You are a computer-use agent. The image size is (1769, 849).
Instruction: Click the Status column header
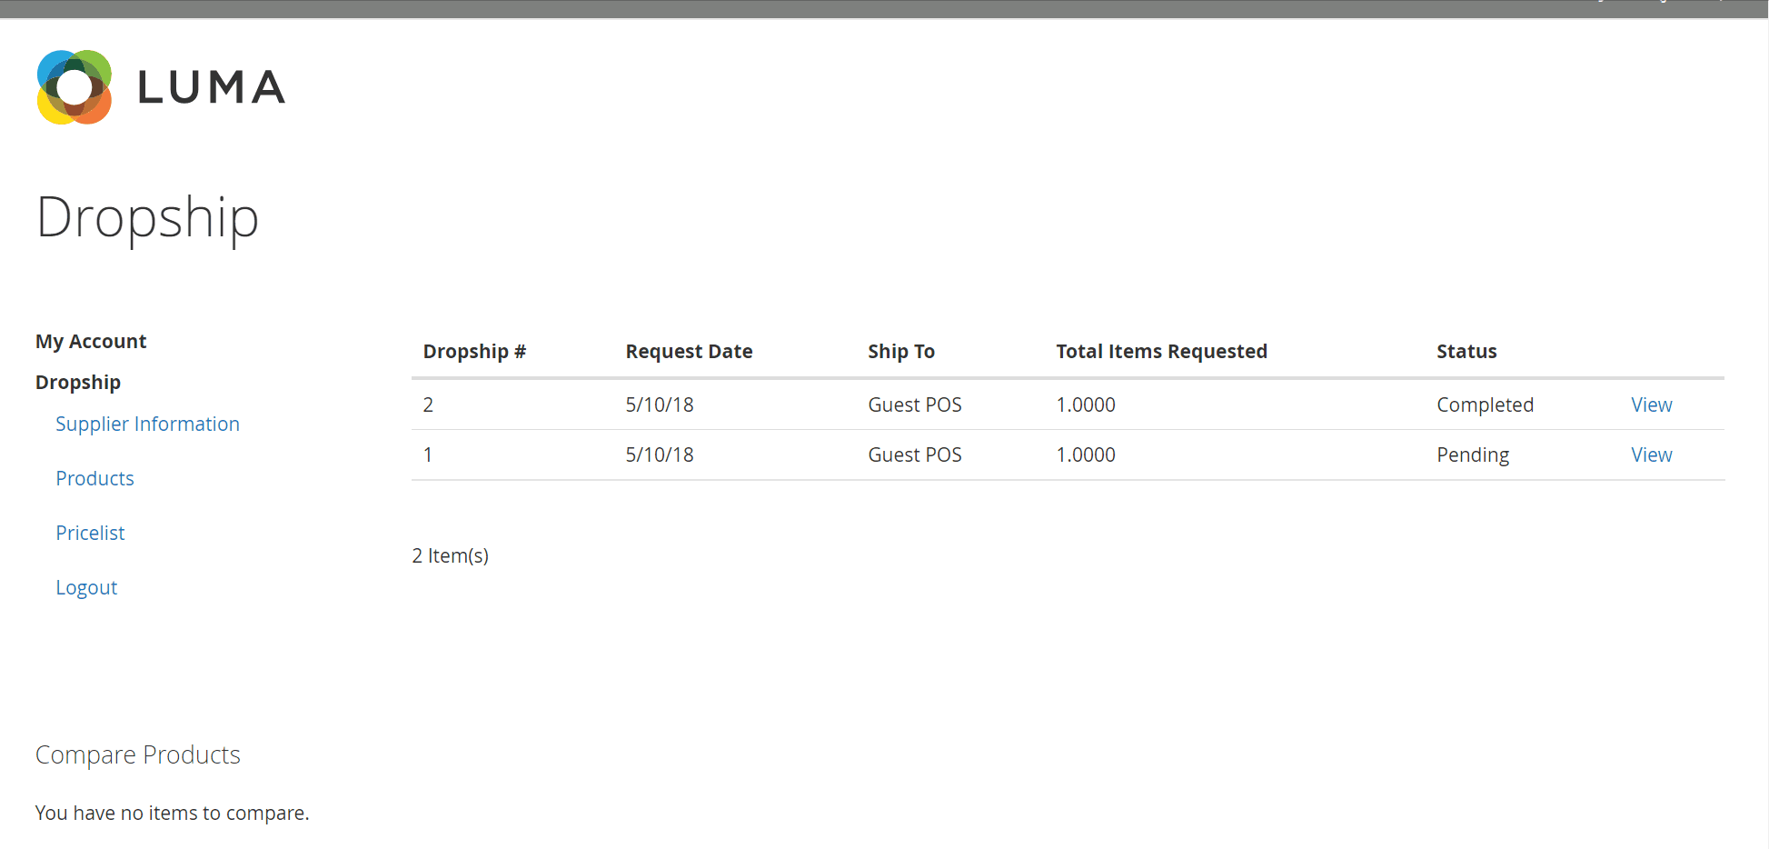(1466, 352)
